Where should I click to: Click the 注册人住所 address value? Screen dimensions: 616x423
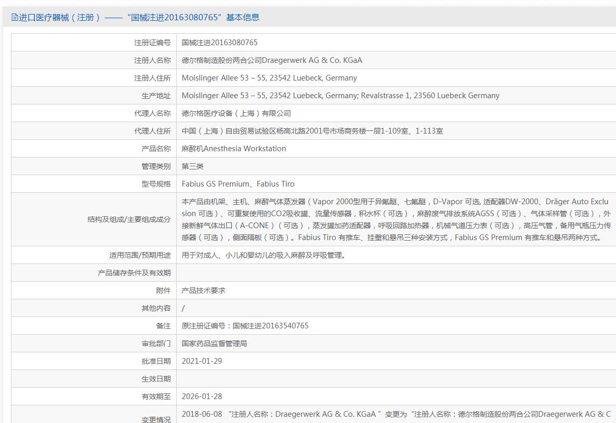click(269, 78)
